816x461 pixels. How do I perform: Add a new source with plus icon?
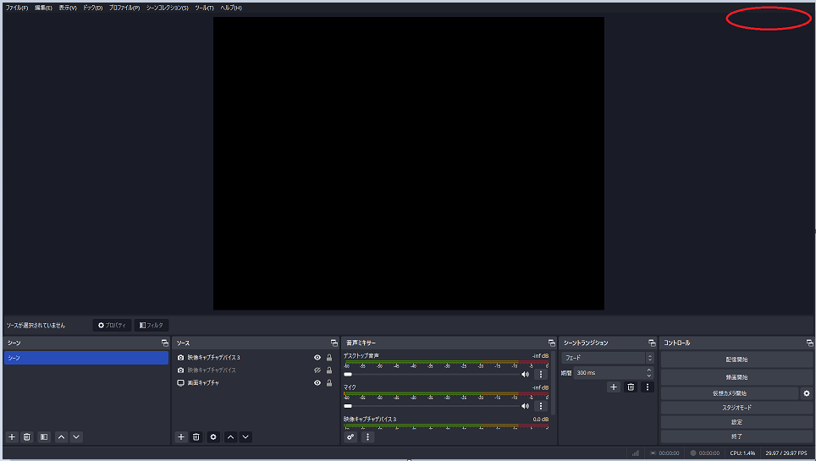click(181, 437)
